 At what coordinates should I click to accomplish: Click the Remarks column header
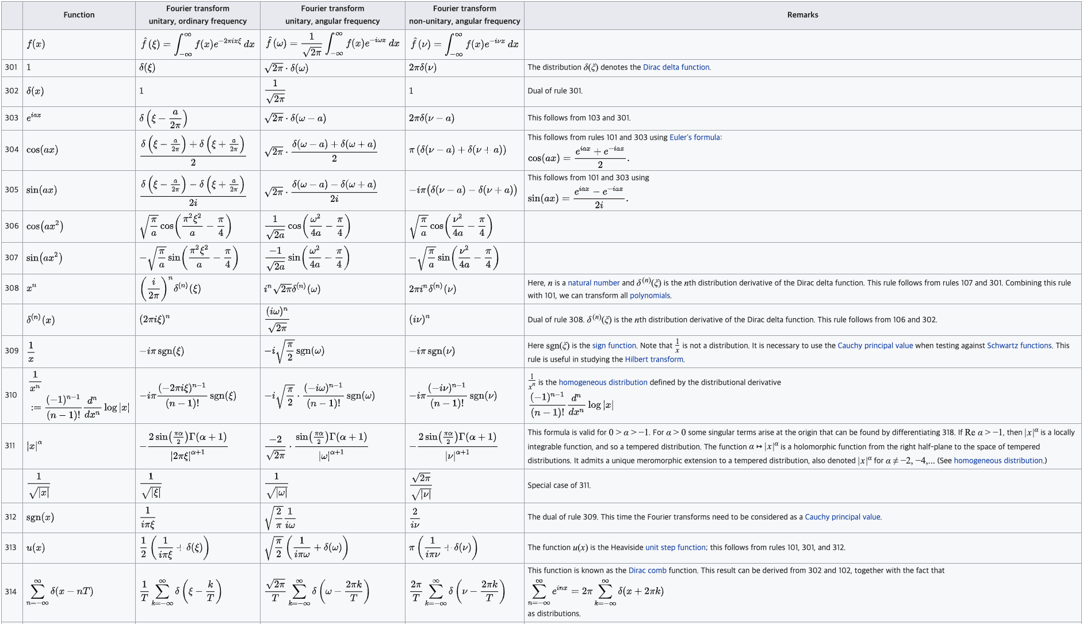[x=802, y=15]
